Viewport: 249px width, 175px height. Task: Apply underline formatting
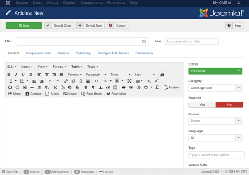pyautogui.click(x=23, y=75)
